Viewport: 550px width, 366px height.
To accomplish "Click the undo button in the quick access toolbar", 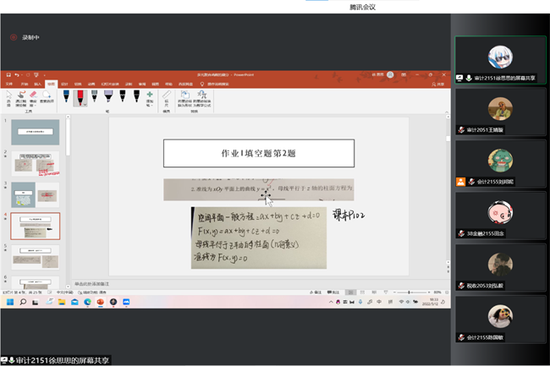I will (16, 76).
